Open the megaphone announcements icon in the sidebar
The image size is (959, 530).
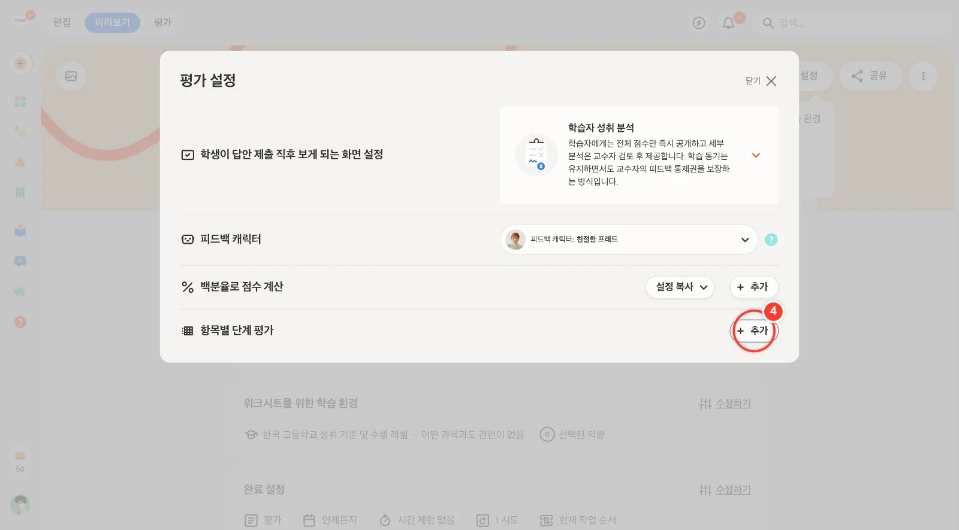[x=20, y=292]
